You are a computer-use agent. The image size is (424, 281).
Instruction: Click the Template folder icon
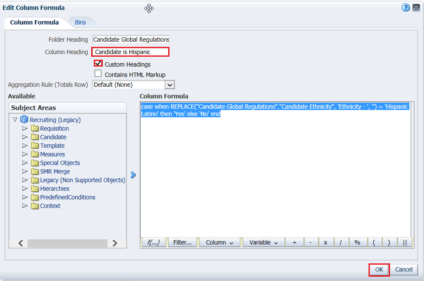tap(34, 145)
